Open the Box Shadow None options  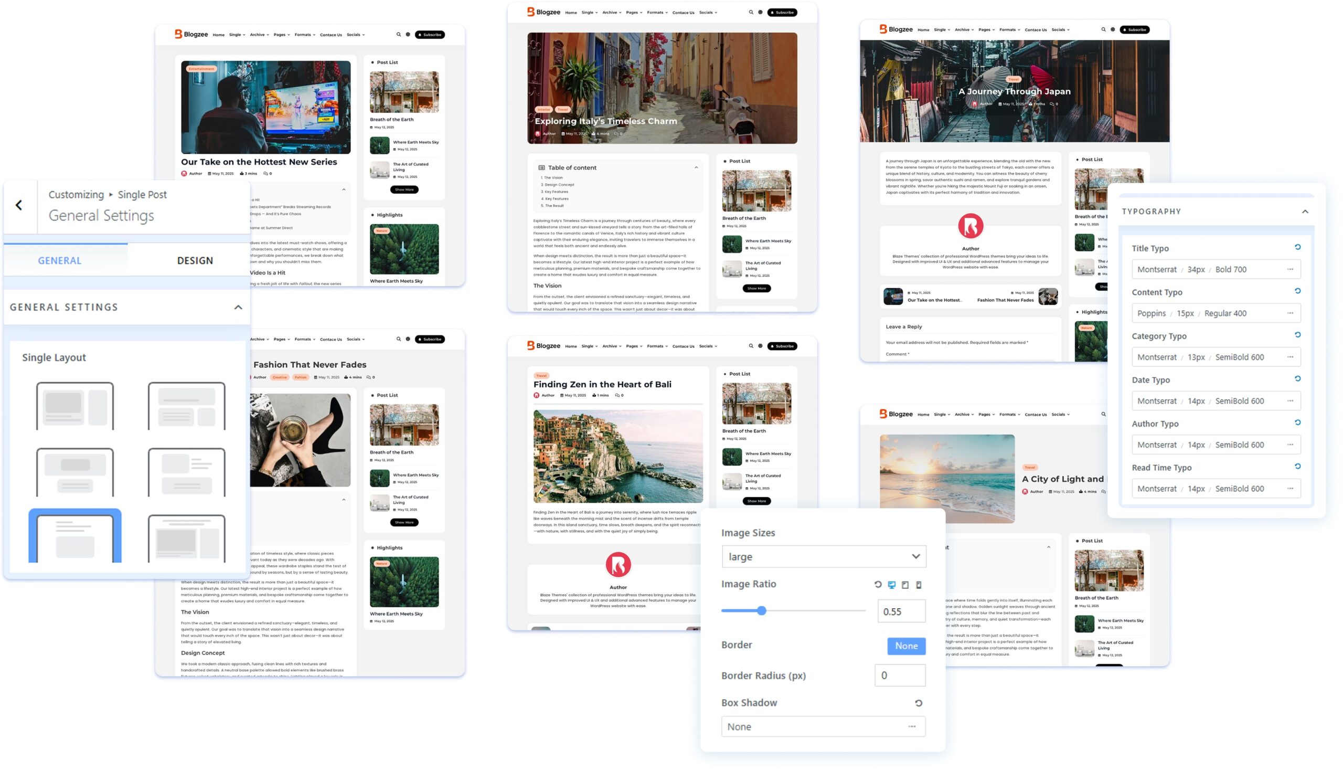[x=911, y=726]
